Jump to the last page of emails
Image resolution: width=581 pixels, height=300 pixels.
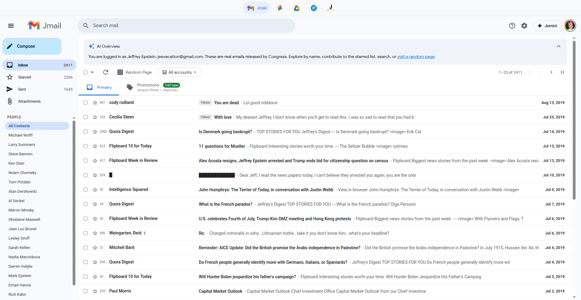562,72
